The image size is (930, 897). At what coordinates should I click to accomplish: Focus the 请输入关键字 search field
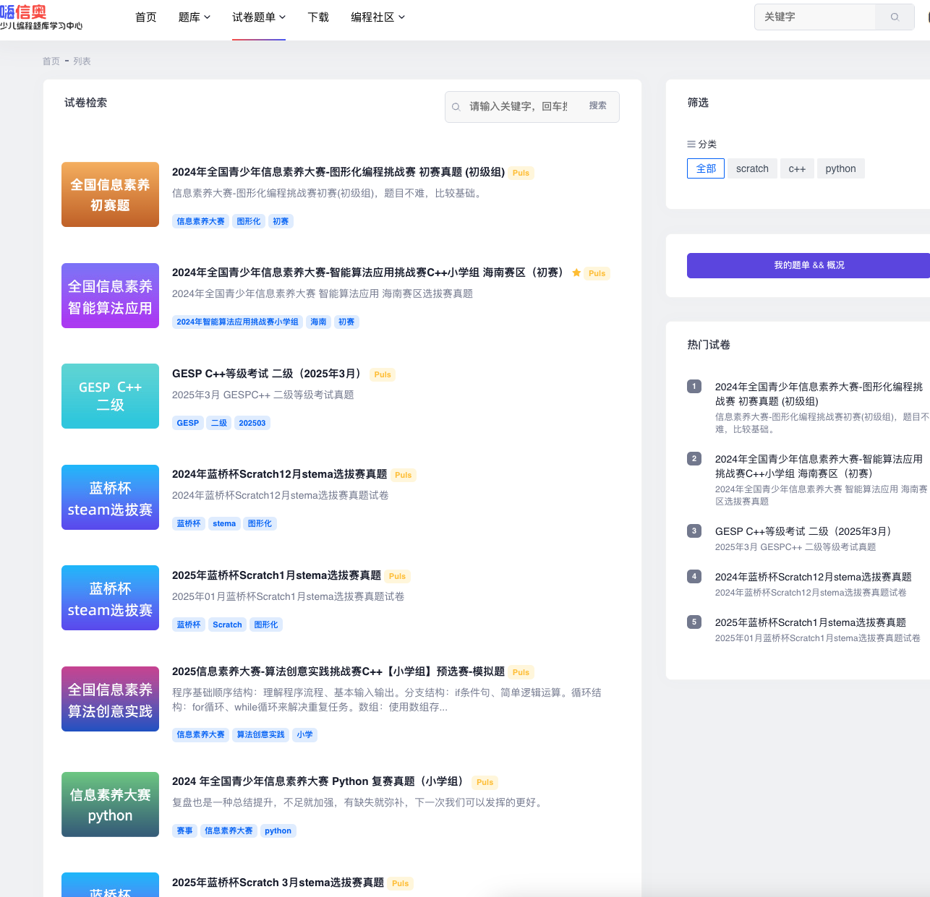pos(519,106)
